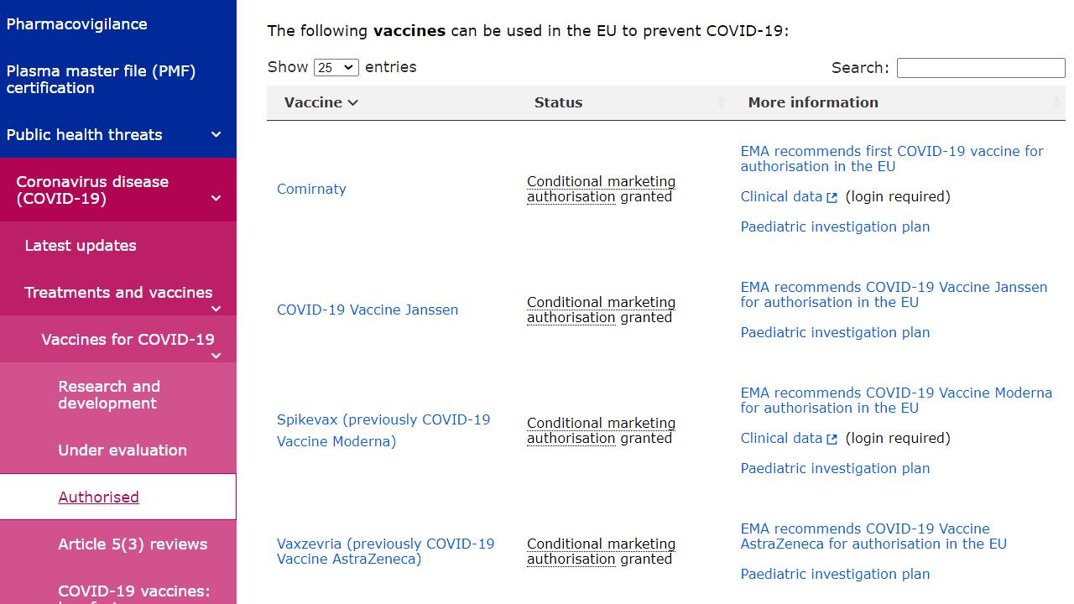Go to Latest updates in sidebar
This screenshot has height=604, width=1074.
tap(81, 246)
